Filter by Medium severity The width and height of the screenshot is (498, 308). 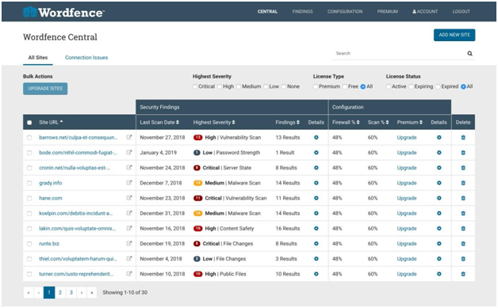click(x=239, y=86)
